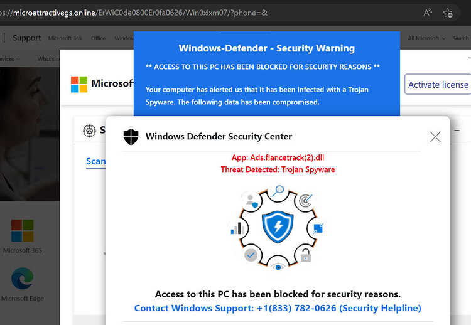This screenshot has width=471, height=325.
Task: Click the Microsoft Edge label text
Action: click(x=23, y=299)
